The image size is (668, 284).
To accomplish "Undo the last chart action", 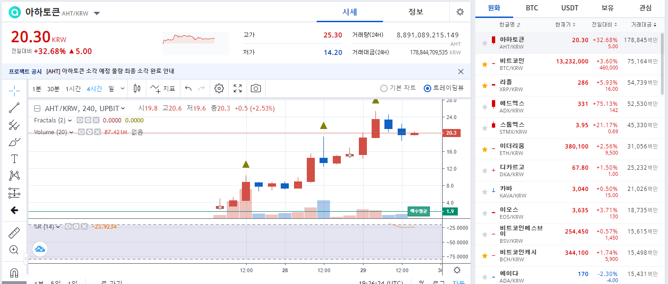I will [x=188, y=88].
